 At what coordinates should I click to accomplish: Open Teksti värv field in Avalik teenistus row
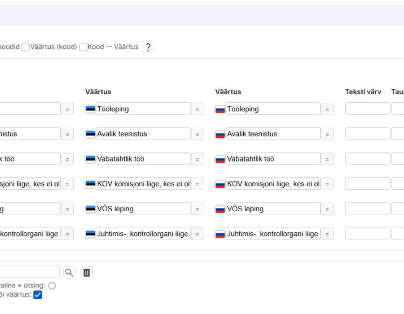(368, 134)
